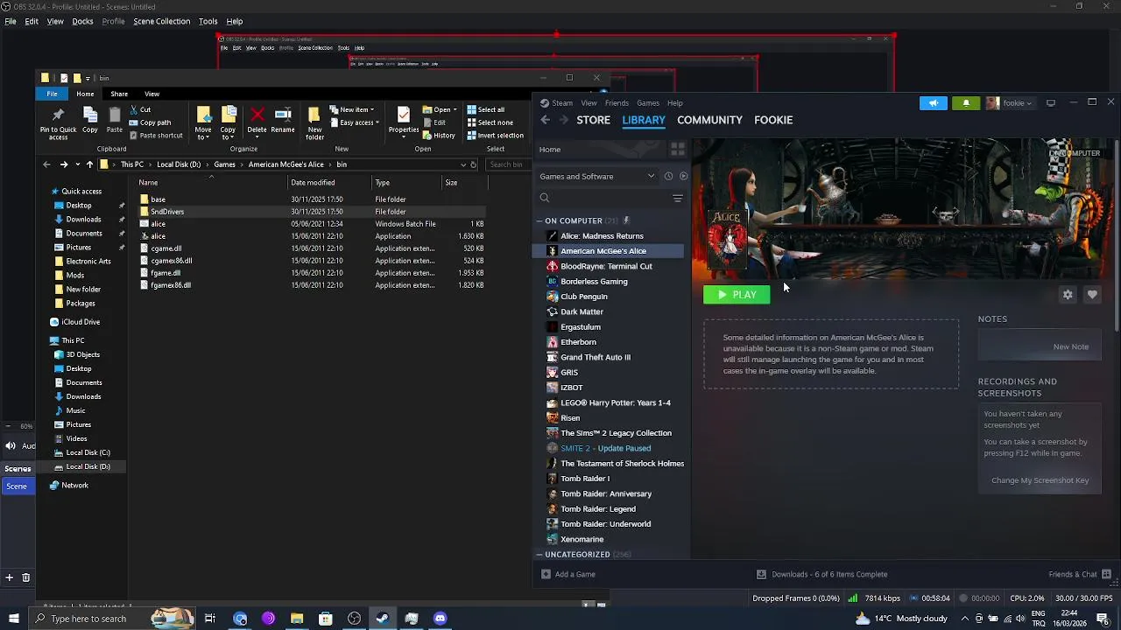Sort library by recent activity clock icon
This screenshot has width=1121, height=630.
pyautogui.click(x=668, y=177)
